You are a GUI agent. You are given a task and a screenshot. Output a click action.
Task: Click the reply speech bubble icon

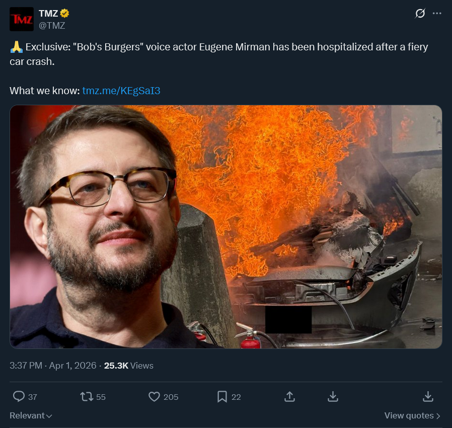tap(19, 396)
